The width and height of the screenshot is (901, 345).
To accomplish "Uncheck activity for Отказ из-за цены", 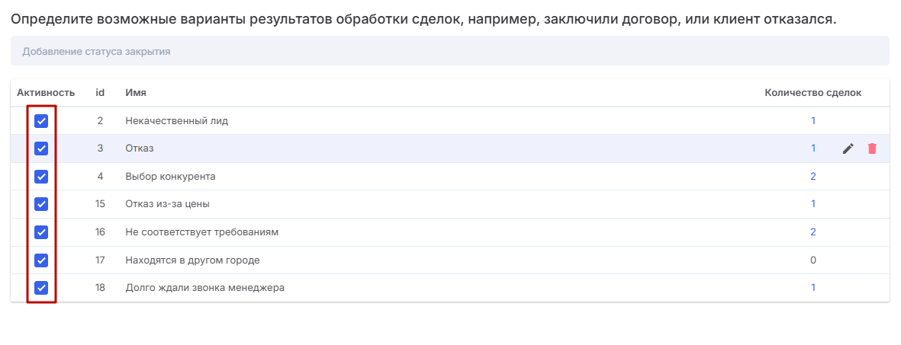I will [x=41, y=204].
